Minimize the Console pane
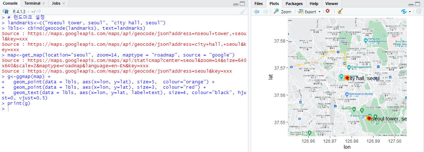The height and width of the screenshot is (152, 424). point(236,4)
